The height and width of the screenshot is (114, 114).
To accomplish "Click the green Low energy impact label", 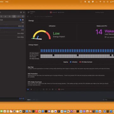I will (56, 34).
